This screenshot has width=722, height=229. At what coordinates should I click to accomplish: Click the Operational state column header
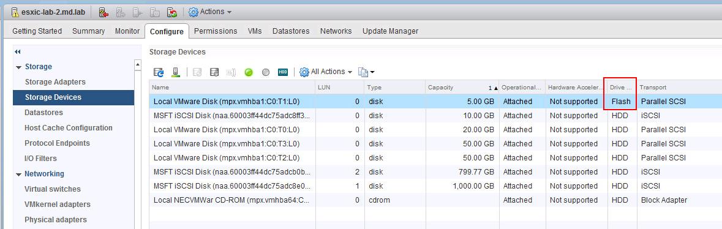click(x=522, y=87)
